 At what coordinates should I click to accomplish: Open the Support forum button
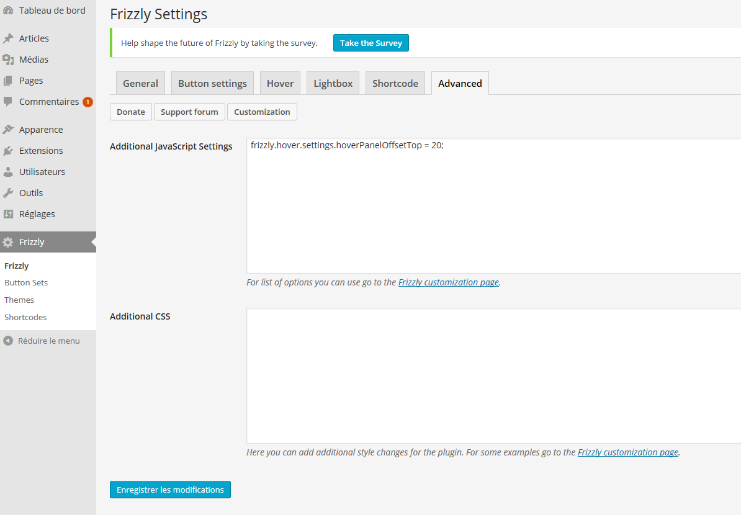pos(189,112)
